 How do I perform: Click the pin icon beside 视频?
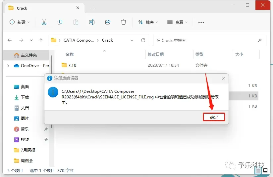[46, 139]
